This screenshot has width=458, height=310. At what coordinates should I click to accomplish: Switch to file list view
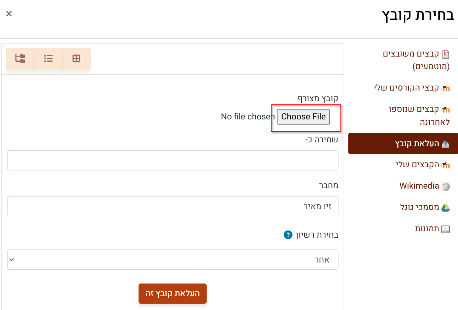click(x=48, y=59)
